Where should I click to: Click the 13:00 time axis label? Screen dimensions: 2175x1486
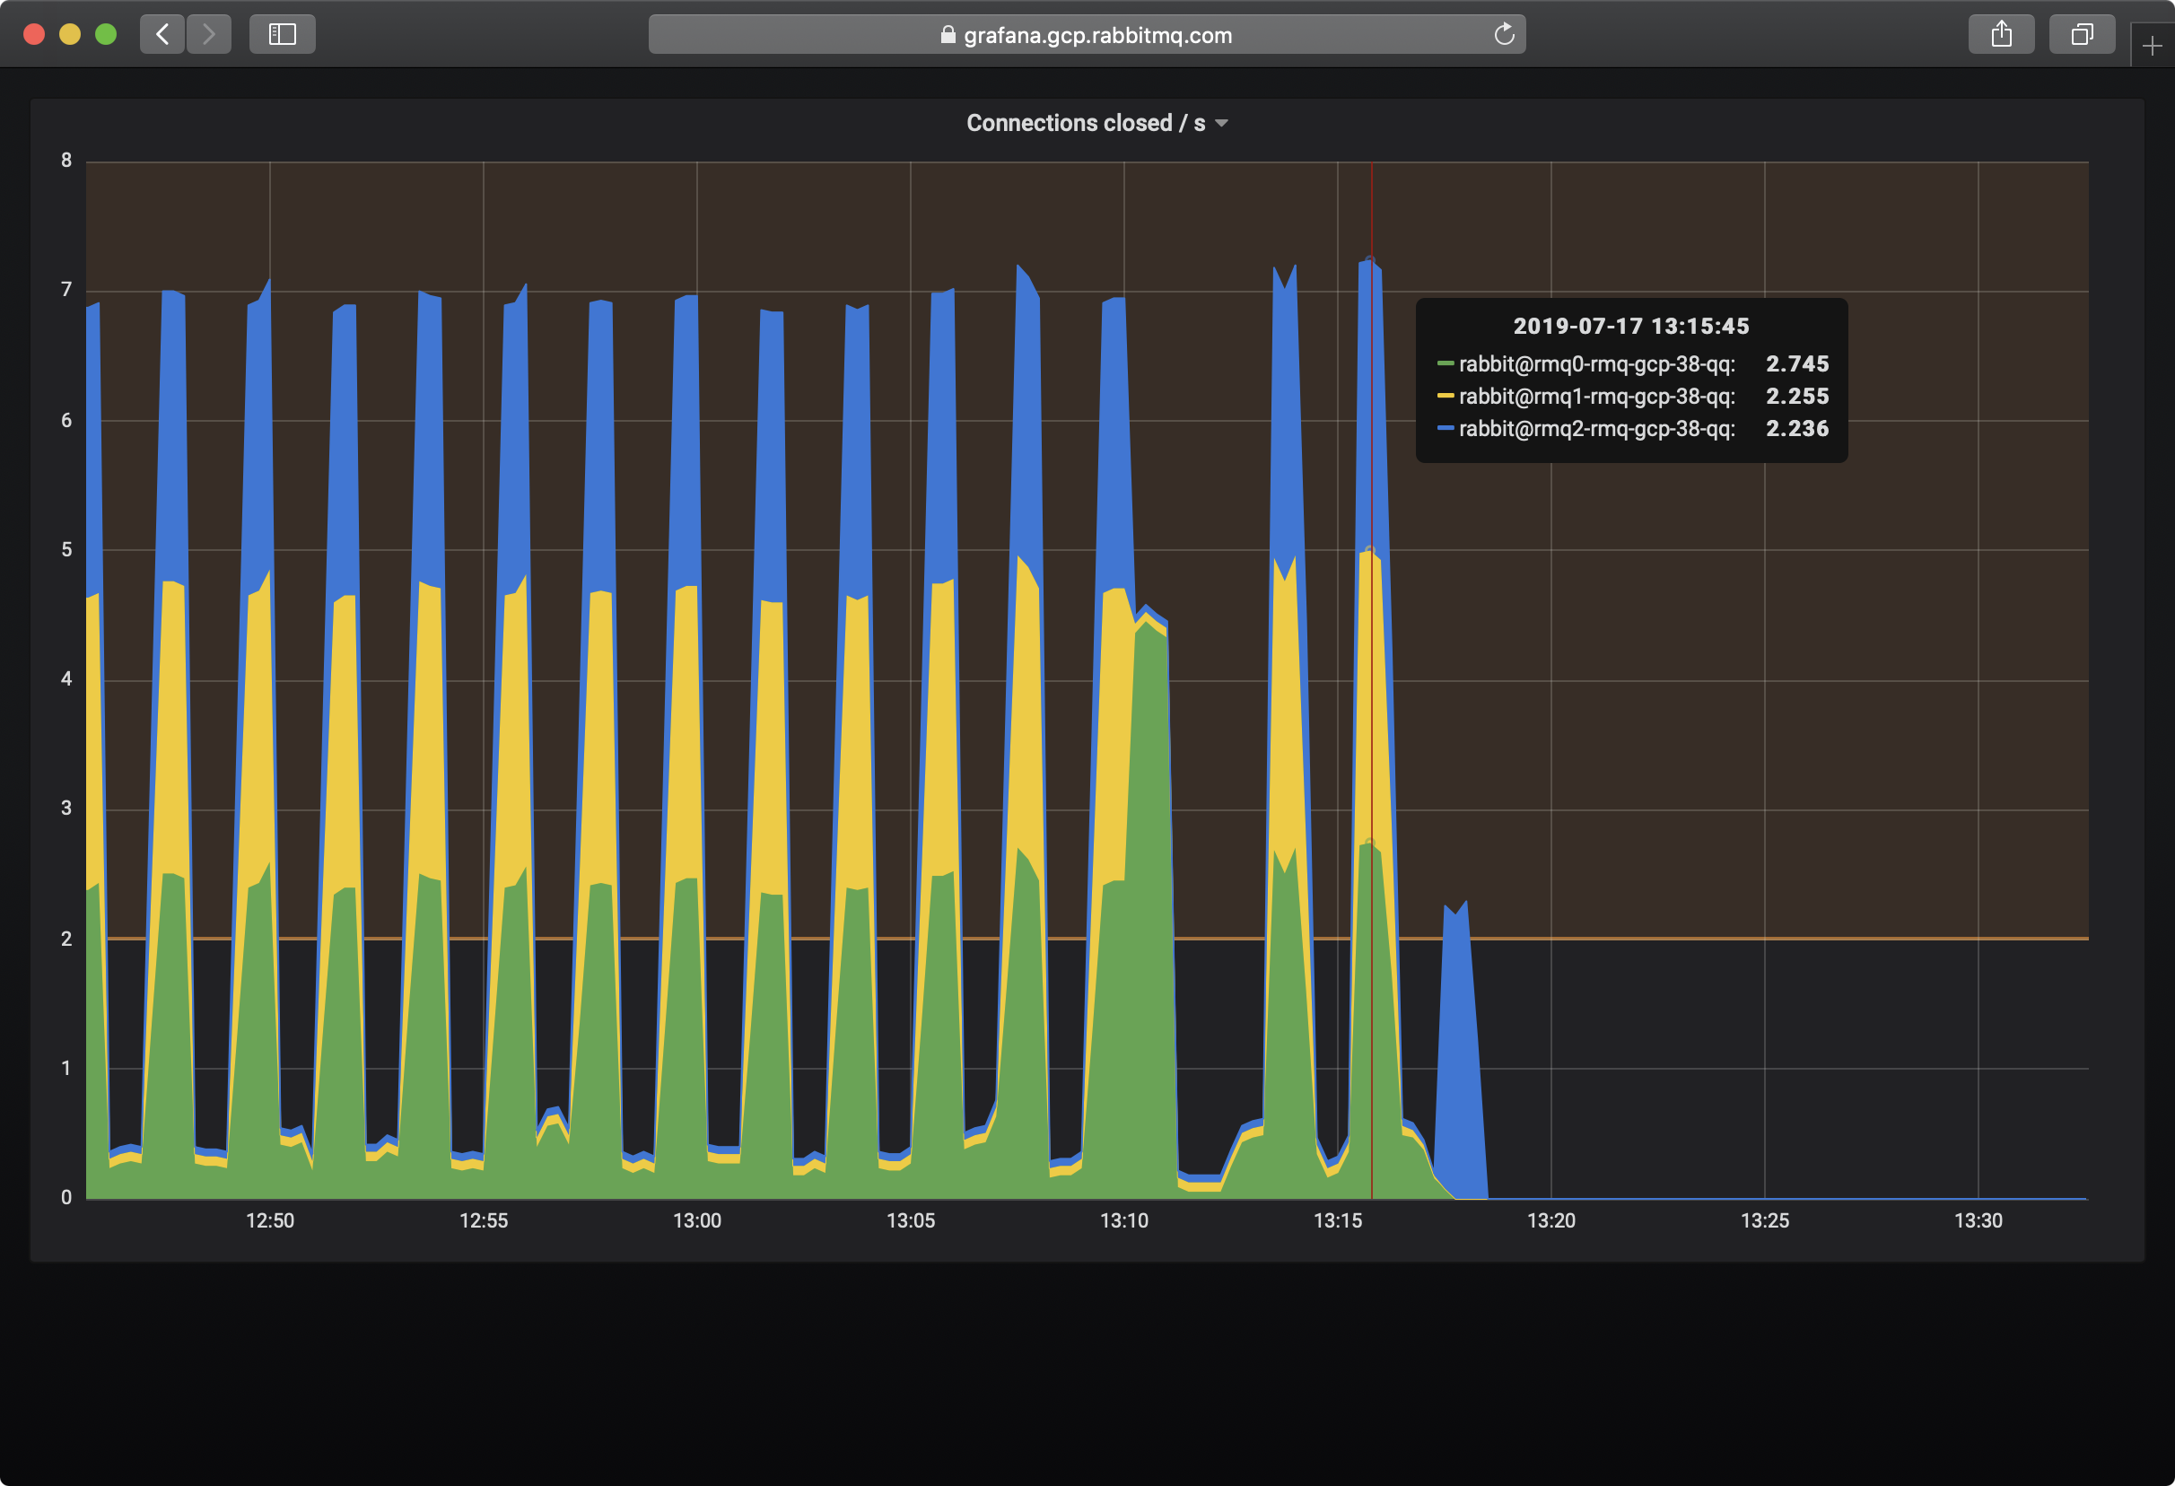point(696,1220)
